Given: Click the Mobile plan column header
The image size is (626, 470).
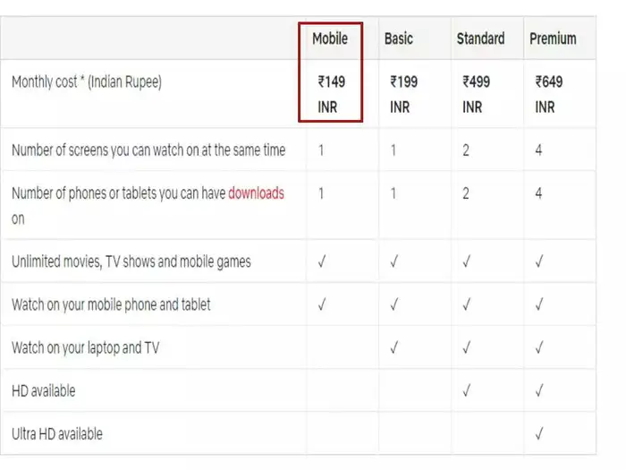Looking at the screenshot, I should (329, 38).
